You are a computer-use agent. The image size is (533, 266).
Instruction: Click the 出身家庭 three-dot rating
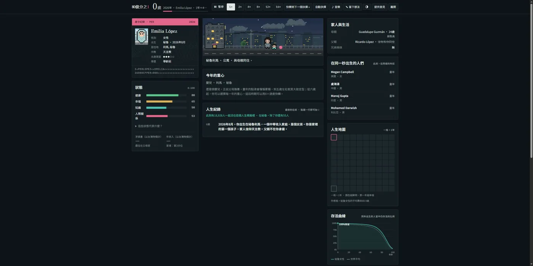tap(169, 57)
